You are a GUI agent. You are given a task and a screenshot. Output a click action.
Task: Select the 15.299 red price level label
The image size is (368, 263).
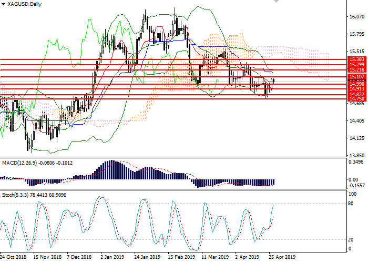[356, 64]
